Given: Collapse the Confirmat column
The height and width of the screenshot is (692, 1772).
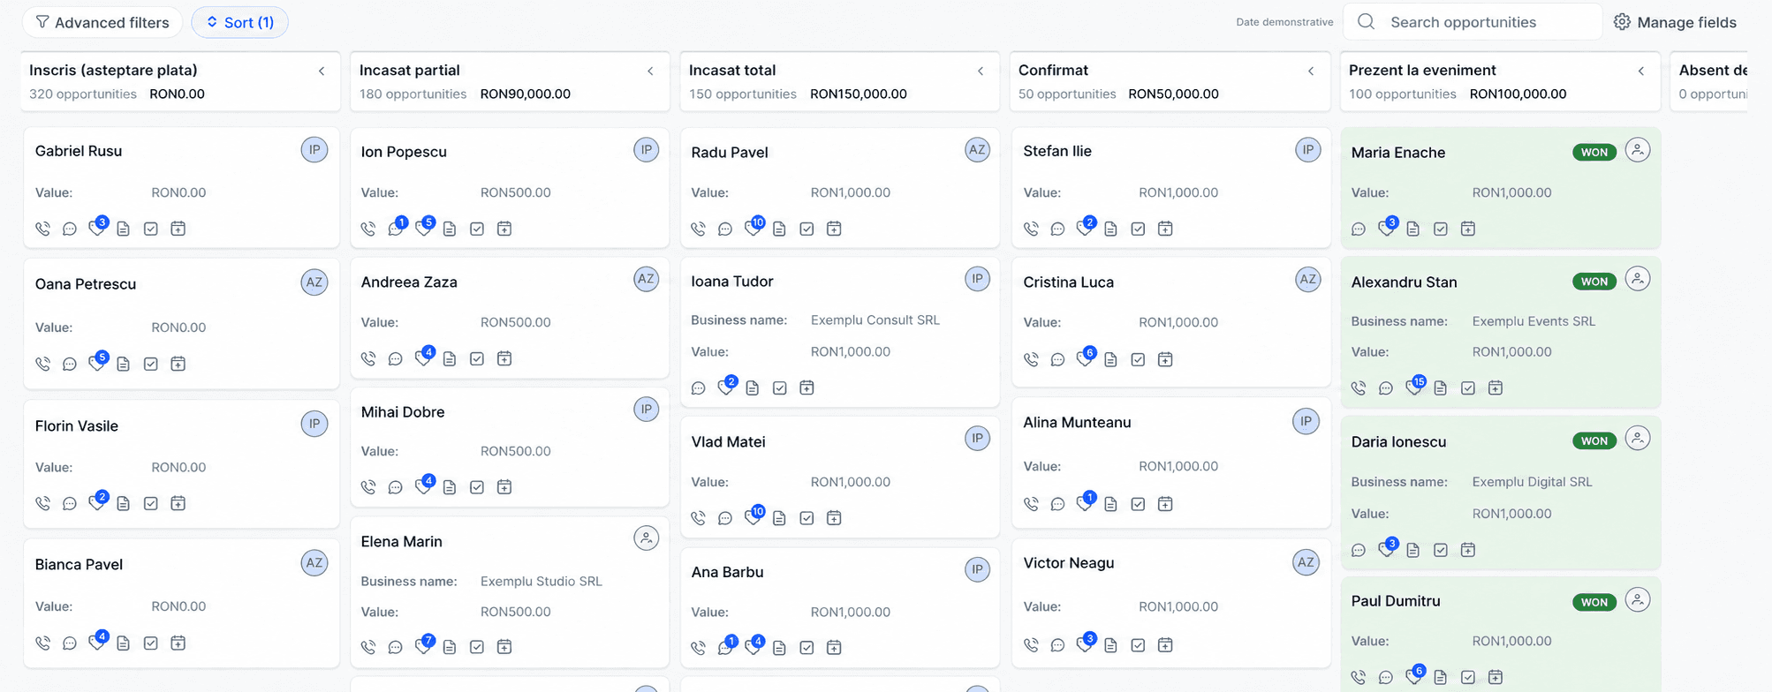Looking at the screenshot, I should click(1311, 71).
